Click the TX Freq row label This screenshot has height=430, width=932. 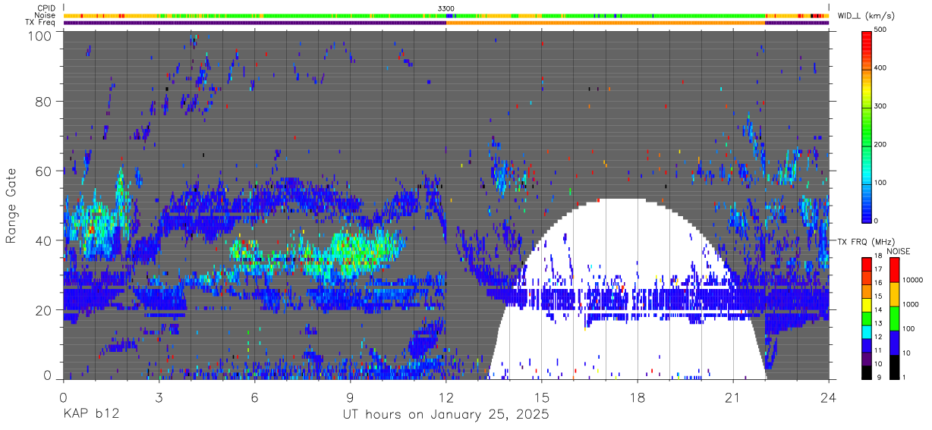point(41,23)
